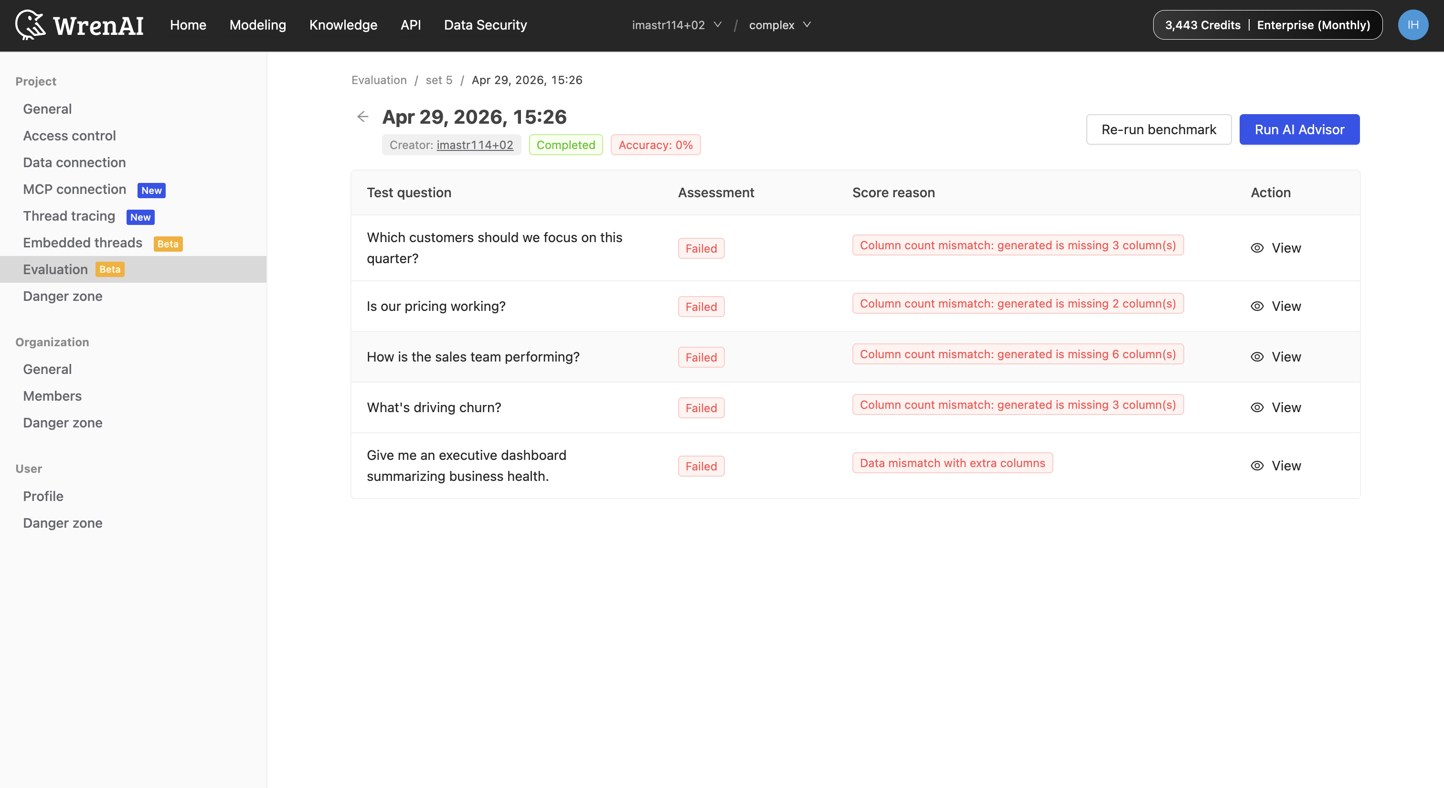Open the API nav item

tap(410, 25)
